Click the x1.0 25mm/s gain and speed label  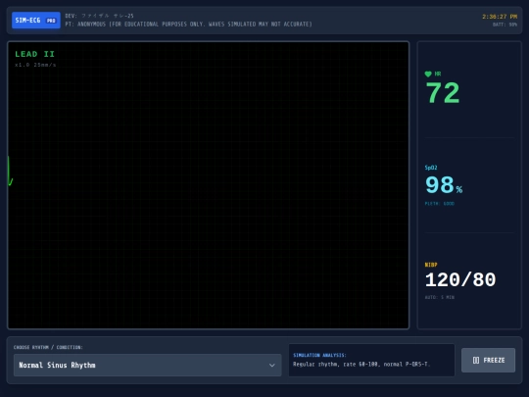(35, 65)
